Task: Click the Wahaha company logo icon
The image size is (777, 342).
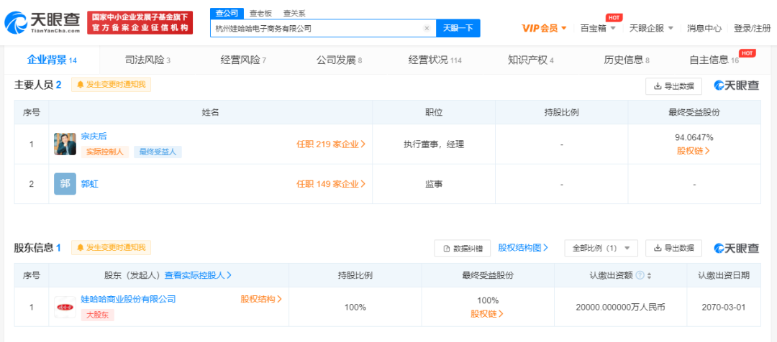Action: point(65,307)
